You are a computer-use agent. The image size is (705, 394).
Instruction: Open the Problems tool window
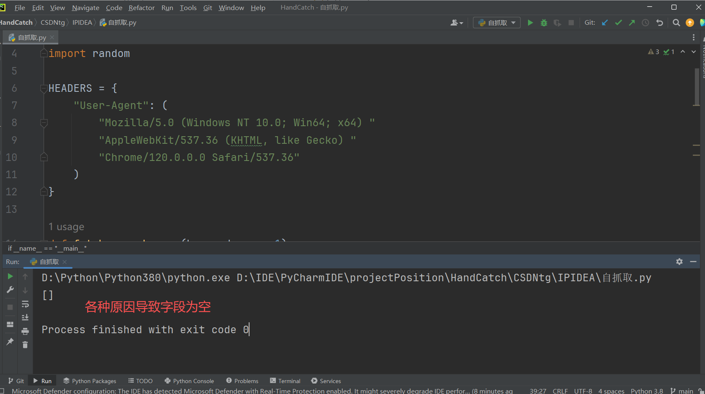click(242, 381)
